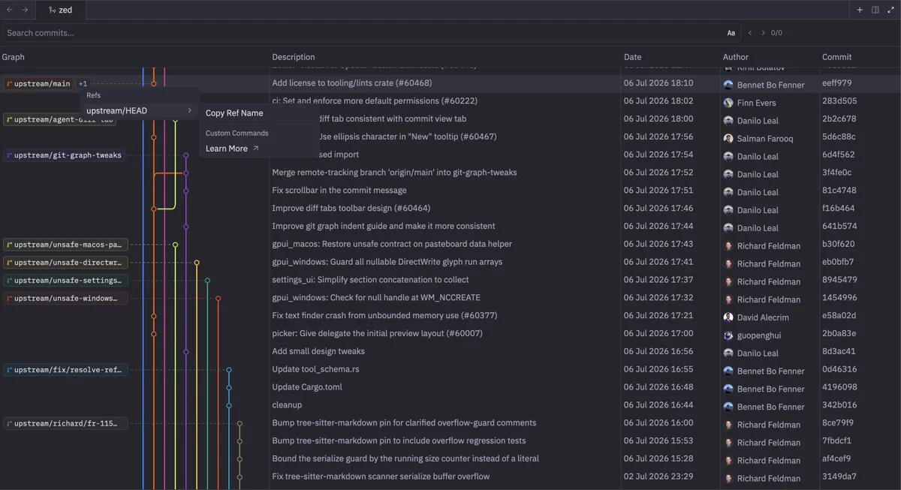Screen dimensions: 901x490
Task: Jump to next search match arrow
Action: [764, 33]
